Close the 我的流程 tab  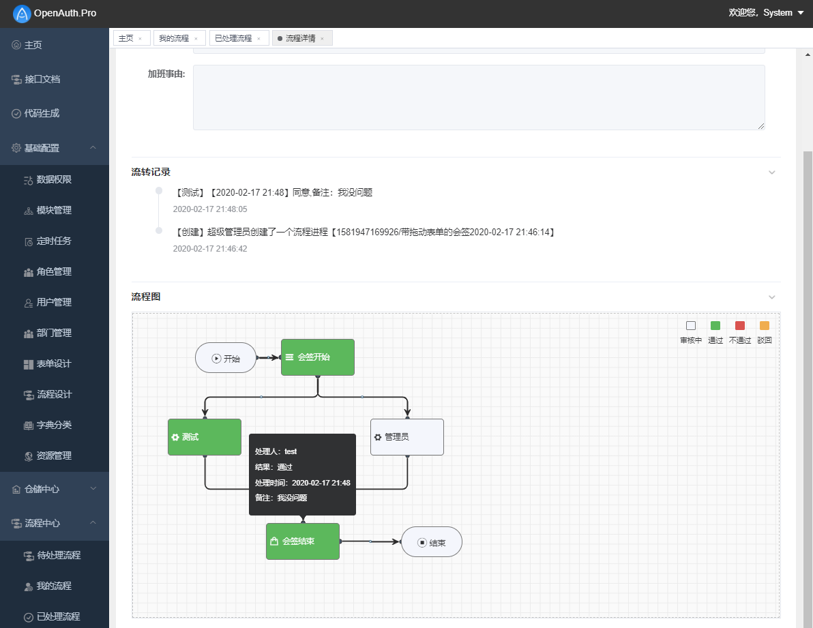click(196, 39)
